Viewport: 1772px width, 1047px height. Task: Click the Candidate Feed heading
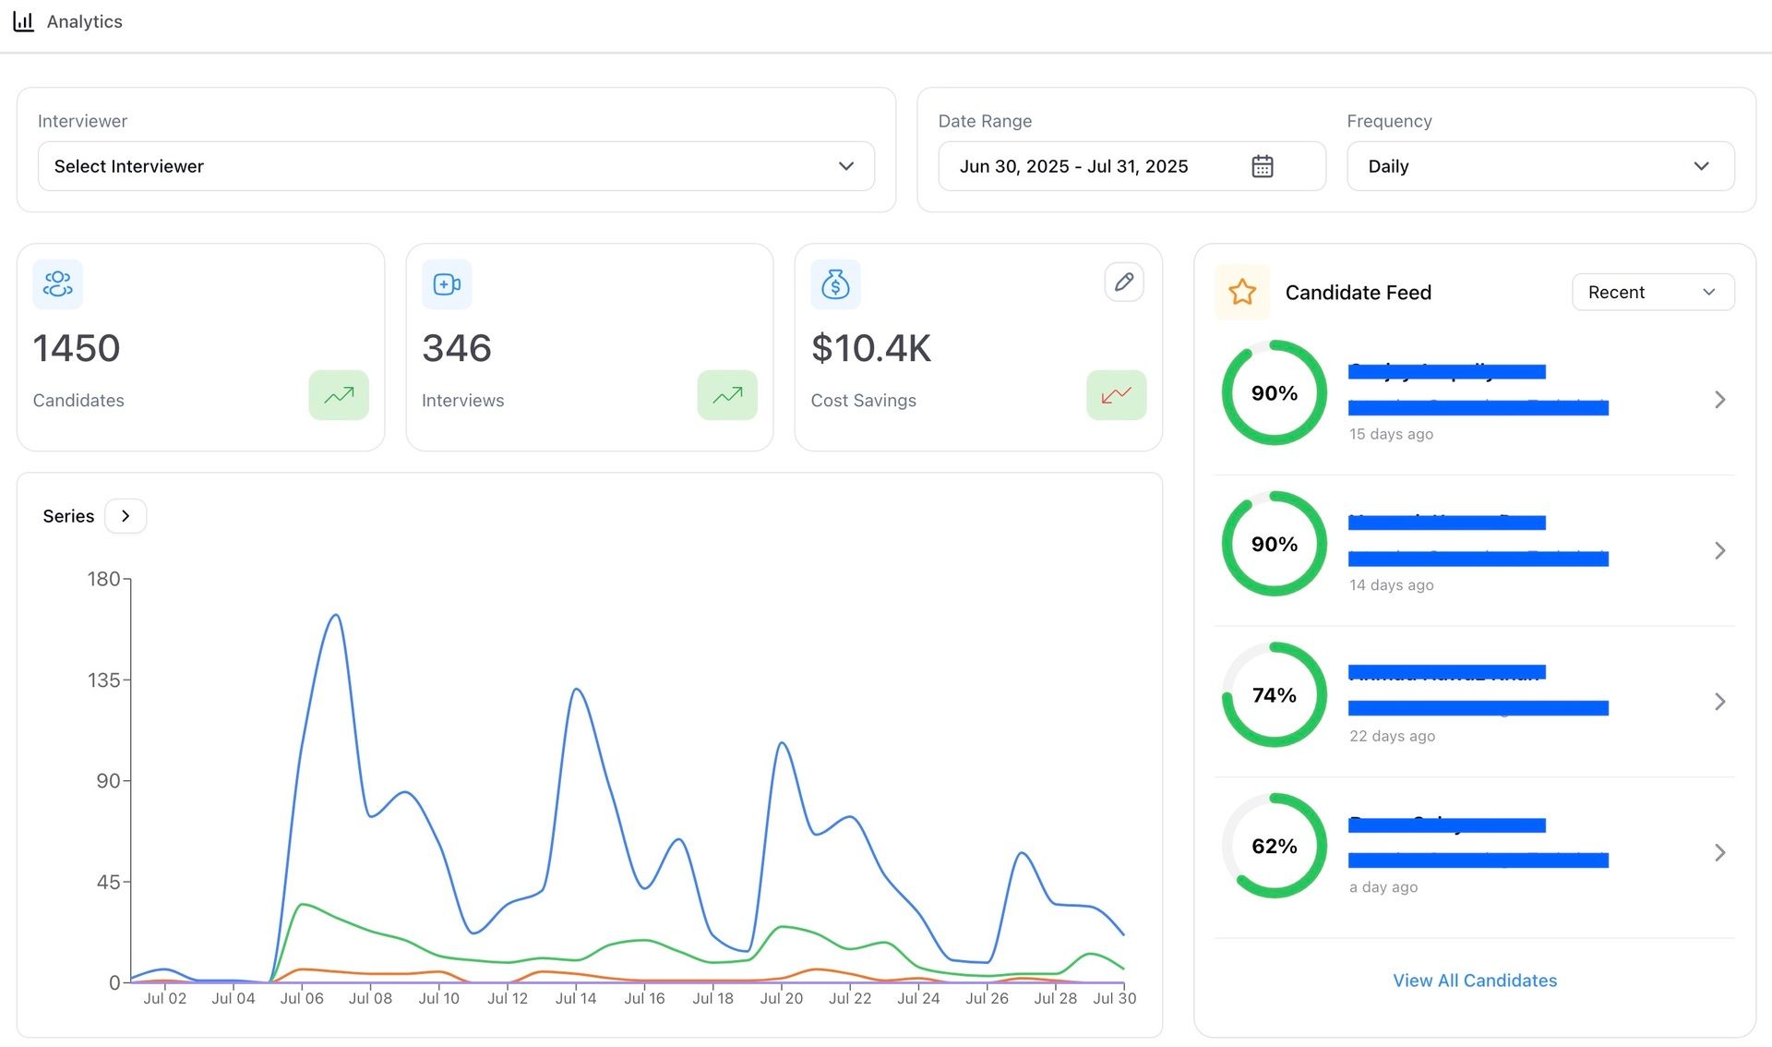(x=1358, y=293)
